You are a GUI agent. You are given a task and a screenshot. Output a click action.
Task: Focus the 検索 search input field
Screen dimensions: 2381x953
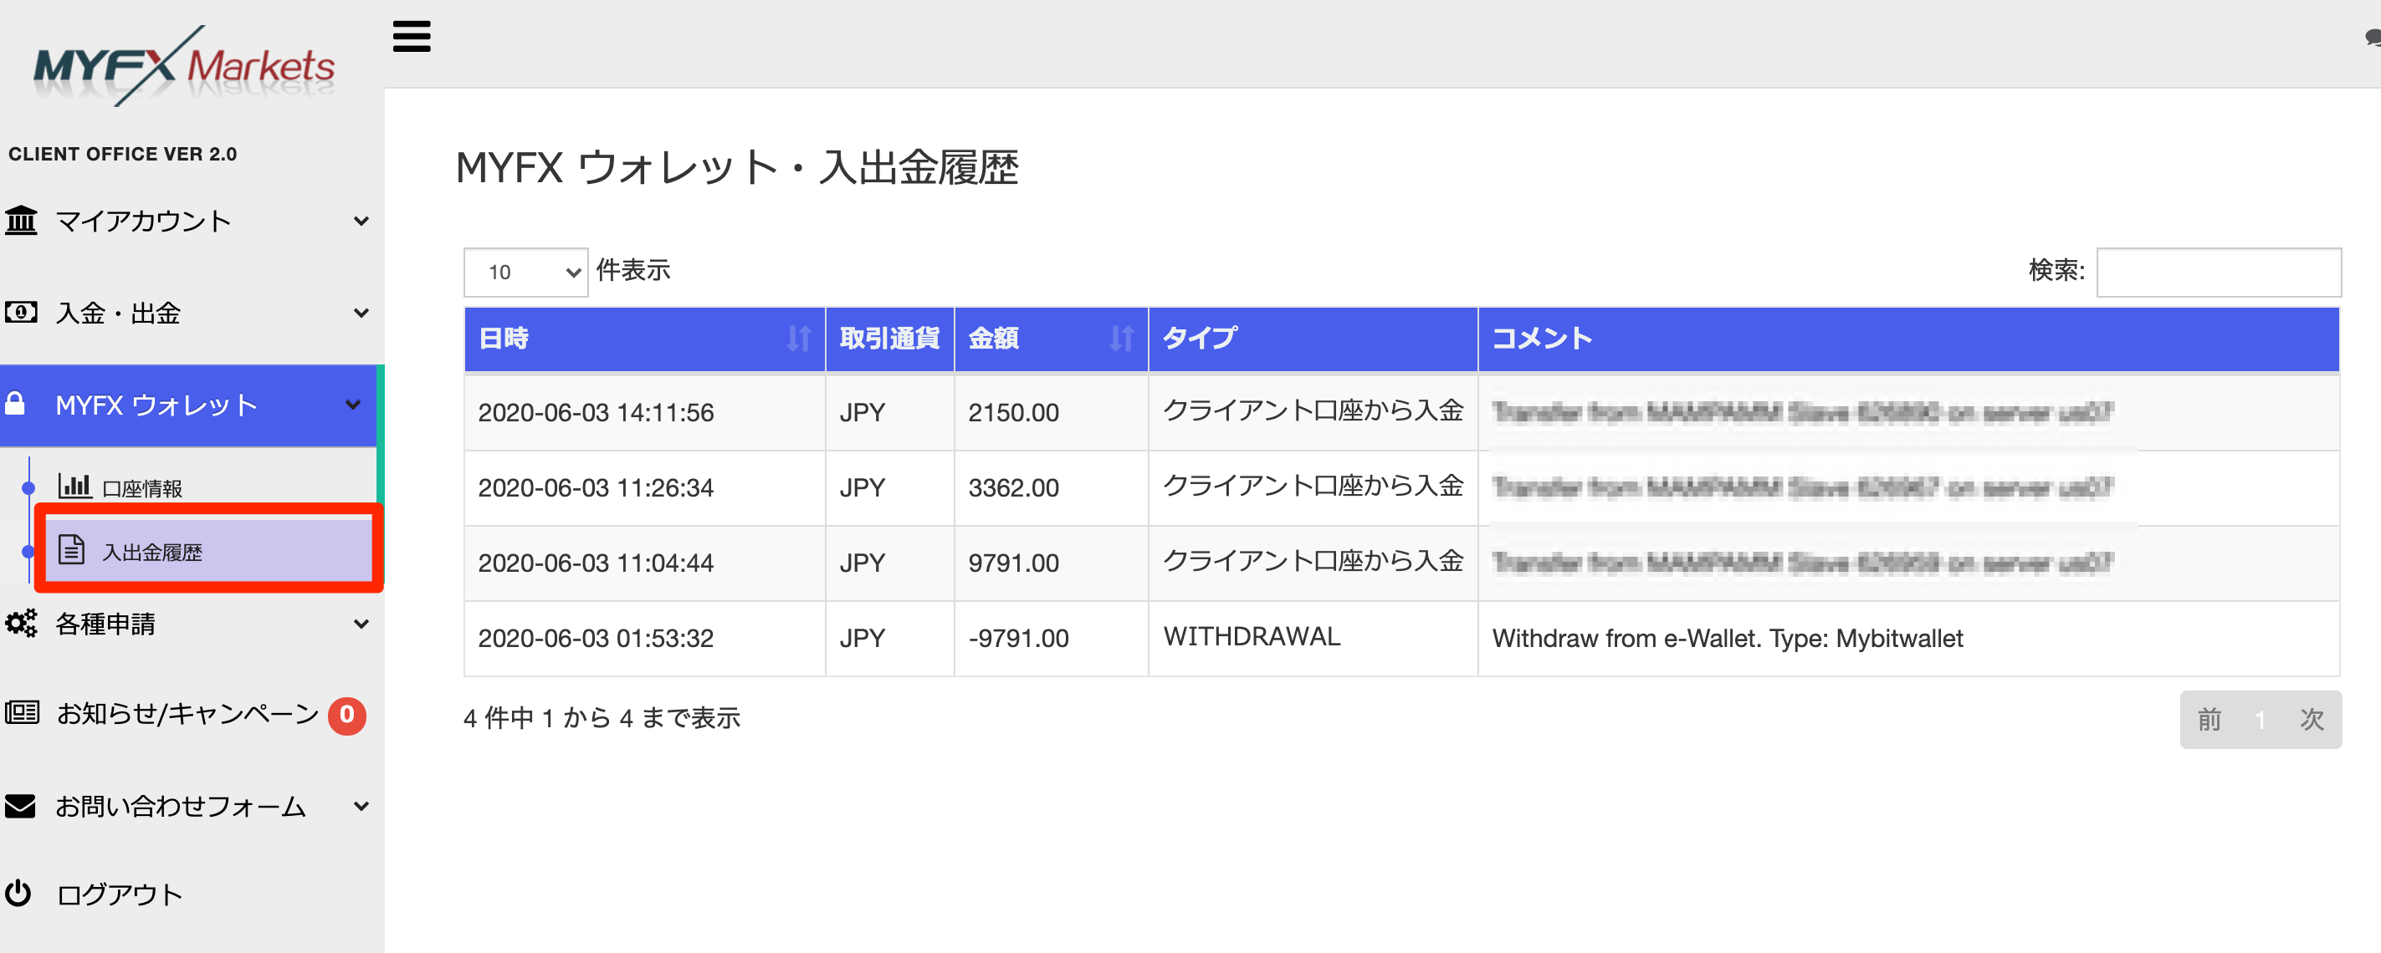tap(2219, 273)
